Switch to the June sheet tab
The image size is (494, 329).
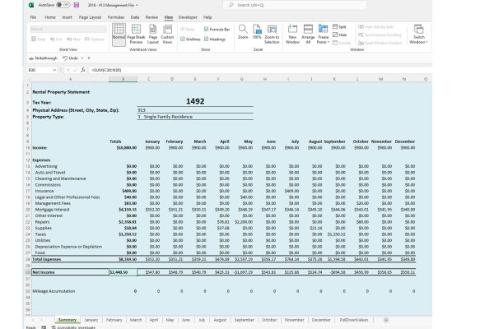point(186,320)
